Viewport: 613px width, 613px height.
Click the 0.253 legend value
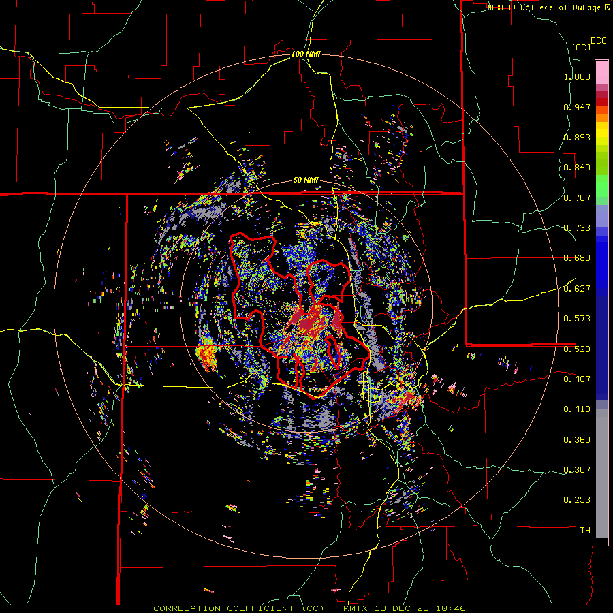577,500
